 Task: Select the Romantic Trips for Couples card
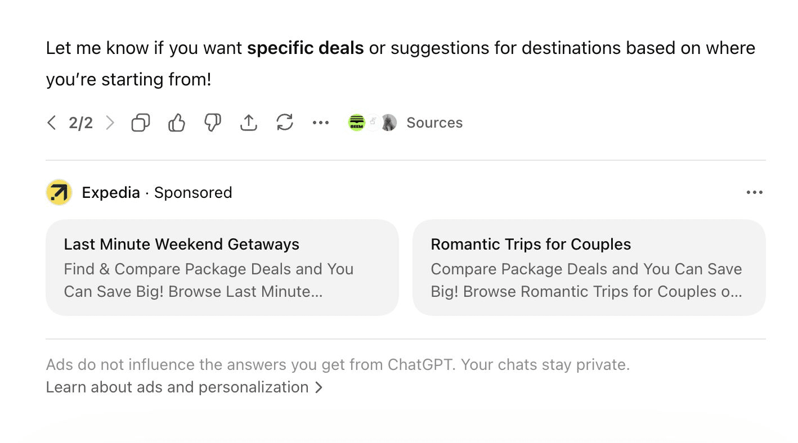[x=589, y=268]
